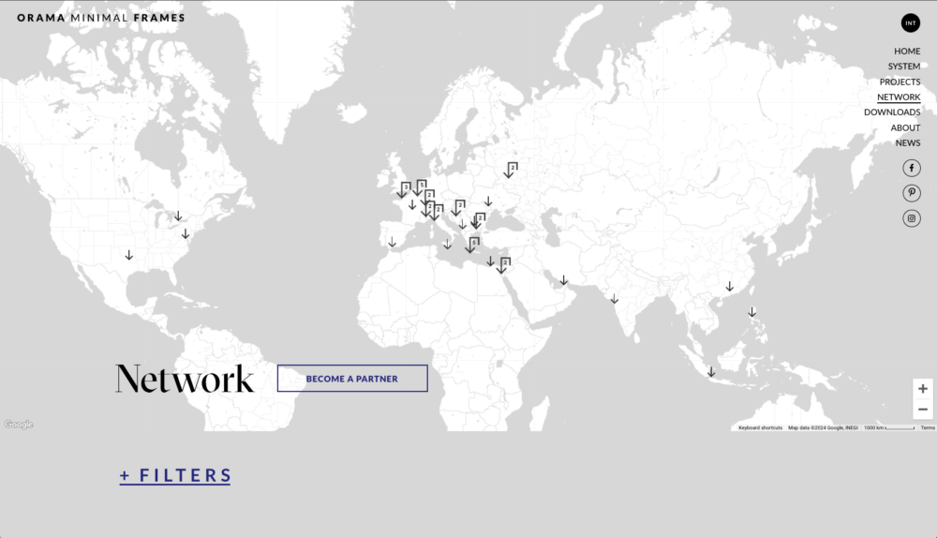Open the Orama Minimal Frames logo link
Screen dimensions: 937x538
tap(101, 18)
